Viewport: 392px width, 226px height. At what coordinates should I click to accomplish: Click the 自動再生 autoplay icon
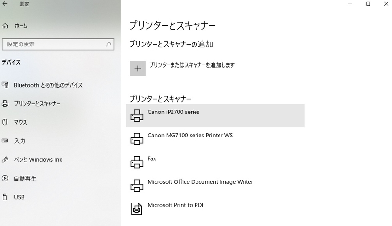click(x=5, y=179)
